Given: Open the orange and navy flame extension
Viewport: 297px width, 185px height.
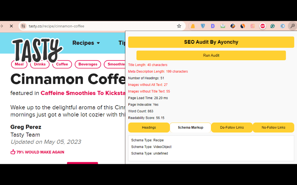Looking at the screenshot, I should click(x=243, y=26).
